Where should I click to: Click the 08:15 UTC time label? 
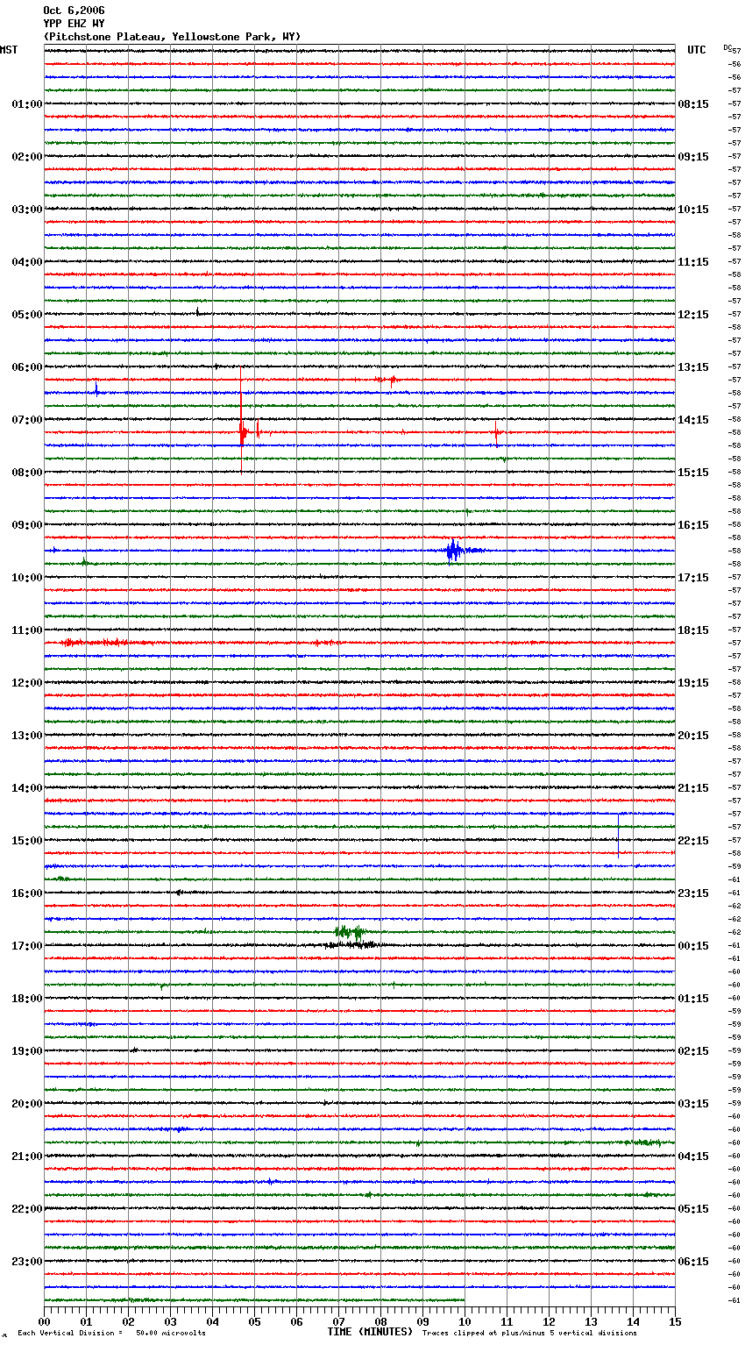[x=693, y=104]
